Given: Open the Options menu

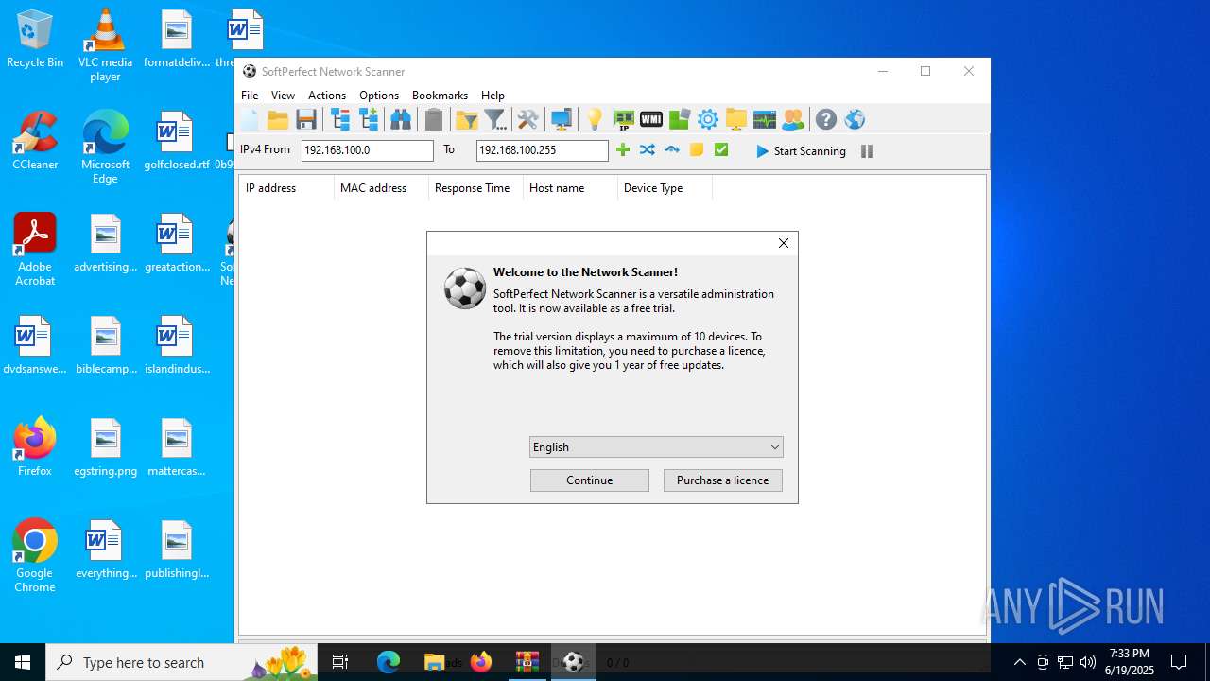Looking at the screenshot, I should (x=379, y=96).
